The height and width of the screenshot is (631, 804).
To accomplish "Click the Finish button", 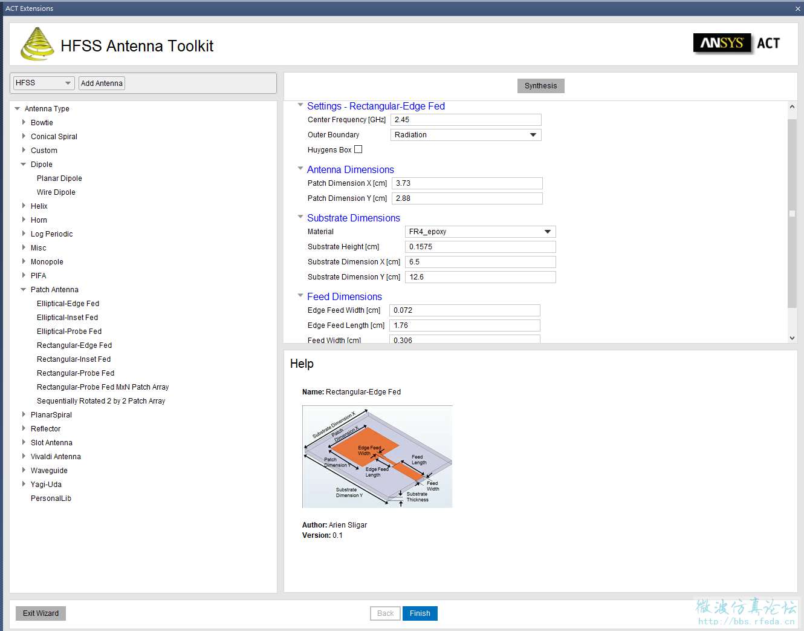I will point(420,613).
